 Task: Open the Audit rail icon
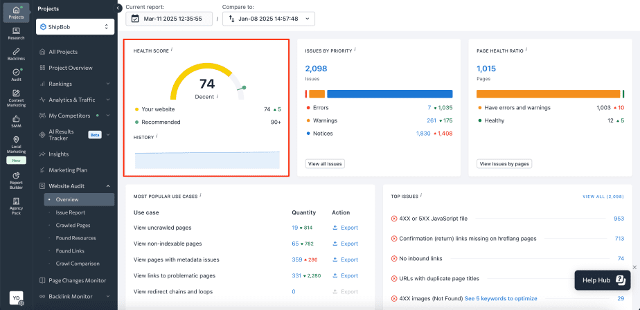click(16, 75)
